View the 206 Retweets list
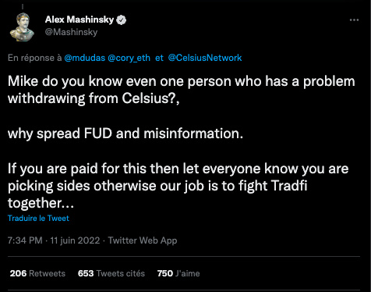Viewport: 371px width, 292px height. pyautogui.click(x=37, y=273)
